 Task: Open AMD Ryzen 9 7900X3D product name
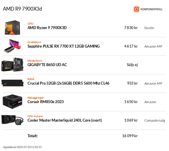pyautogui.click(x=47, y=28)
